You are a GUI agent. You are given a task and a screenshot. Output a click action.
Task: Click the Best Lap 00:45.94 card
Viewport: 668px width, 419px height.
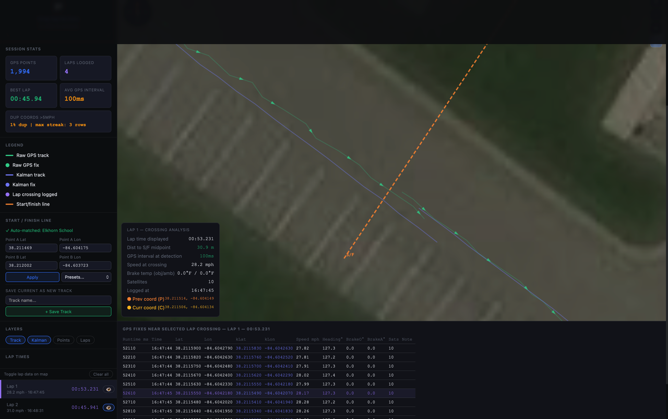coord(31,95)
